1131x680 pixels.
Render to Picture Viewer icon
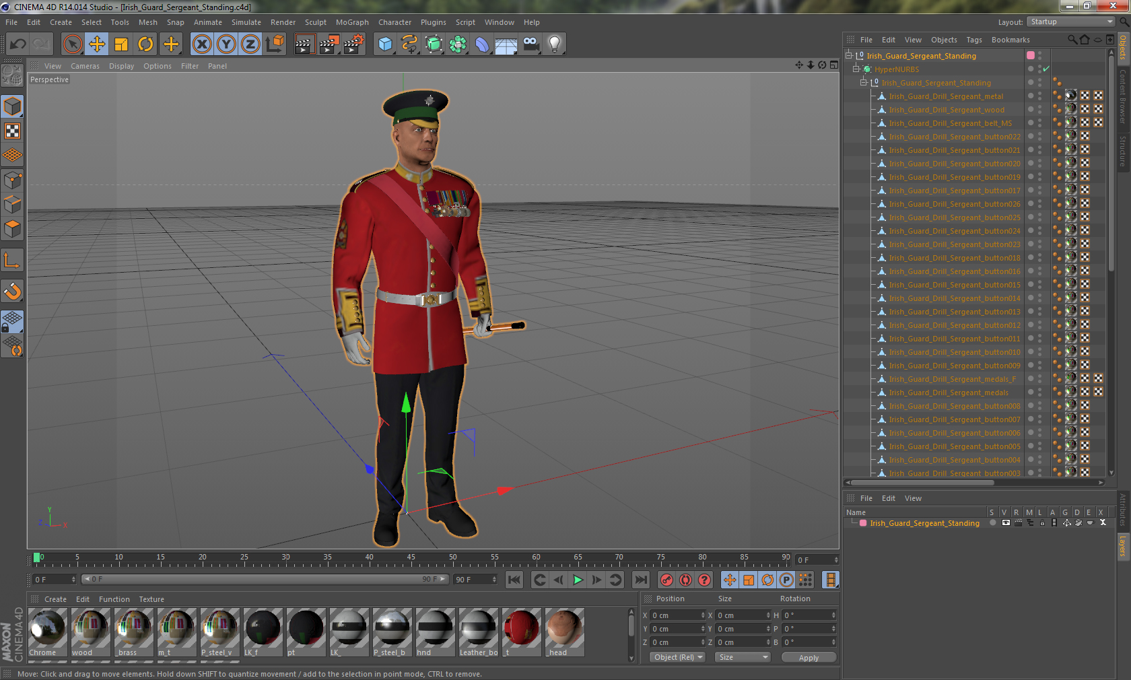(329, 44)
